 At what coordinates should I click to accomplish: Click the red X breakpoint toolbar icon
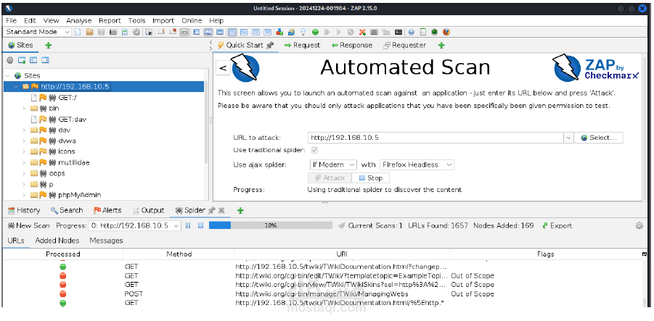362,32
